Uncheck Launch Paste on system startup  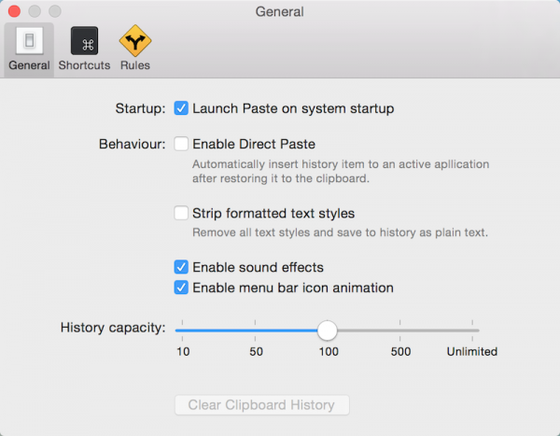click(x=181, y=108)
